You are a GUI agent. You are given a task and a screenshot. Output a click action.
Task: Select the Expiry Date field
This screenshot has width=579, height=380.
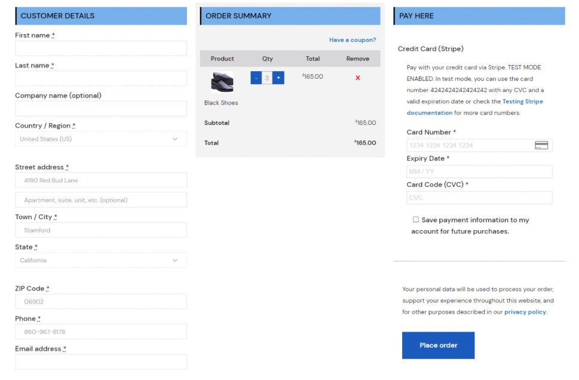click(x=479, y=171)
